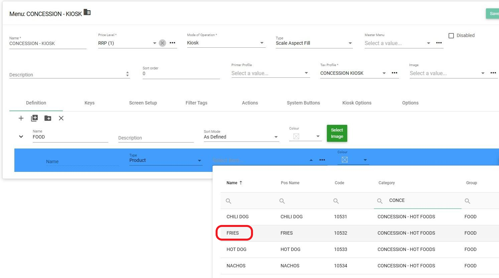The width and height of the screenshot is (499, 278).
Task: Open Tax Profile ellipsis options
Action: click(x=394, y=73)
